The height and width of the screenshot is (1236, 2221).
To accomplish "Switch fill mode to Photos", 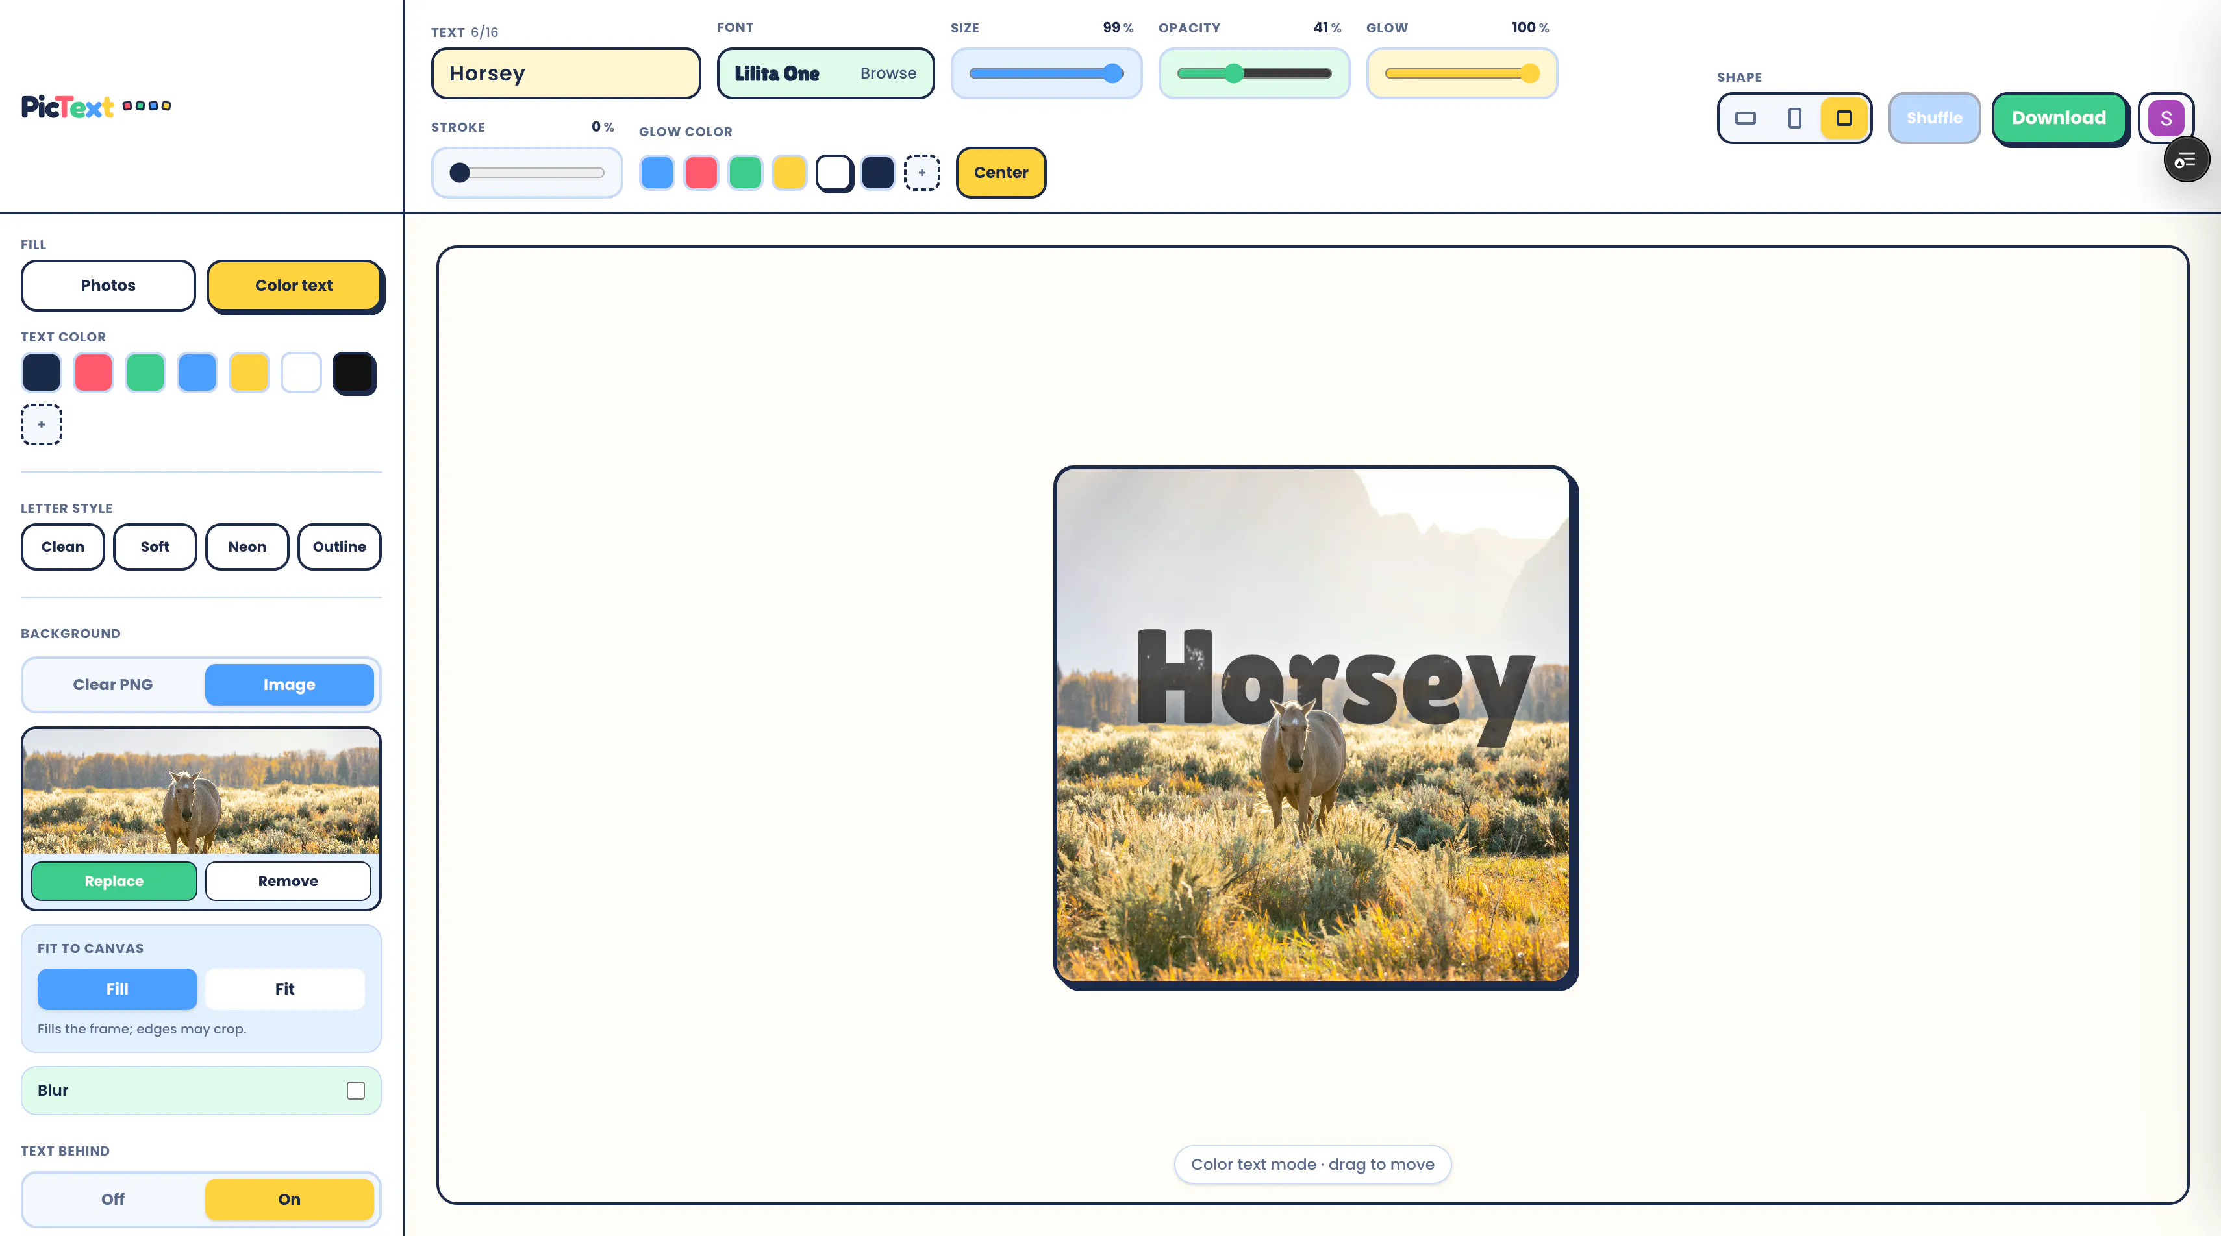I will tap(108, 285).
